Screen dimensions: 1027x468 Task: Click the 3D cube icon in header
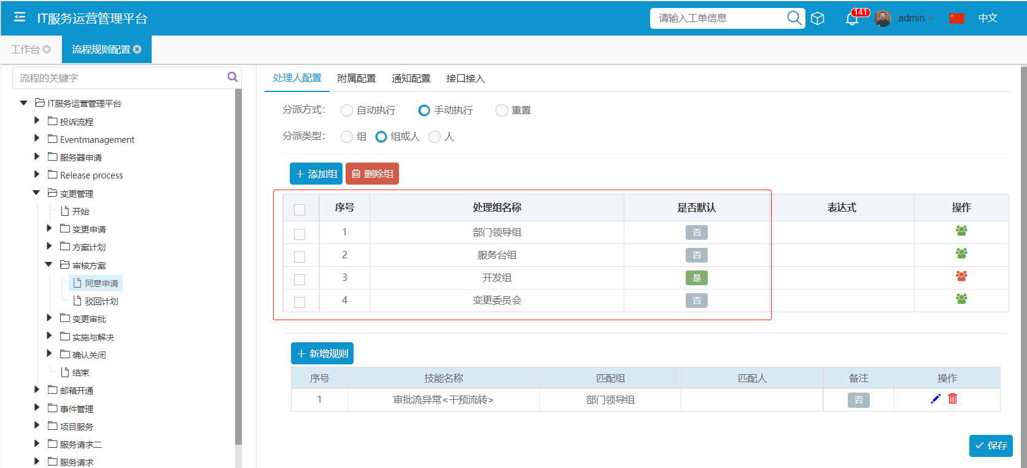point(818,18)
